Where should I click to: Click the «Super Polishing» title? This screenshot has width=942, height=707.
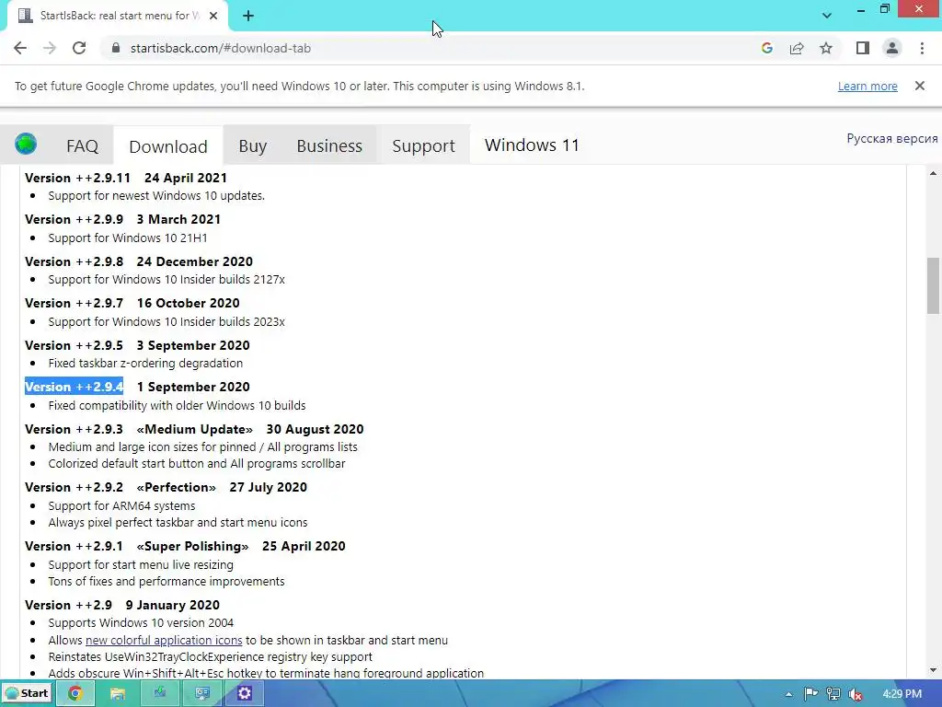(x=192, y=546)
